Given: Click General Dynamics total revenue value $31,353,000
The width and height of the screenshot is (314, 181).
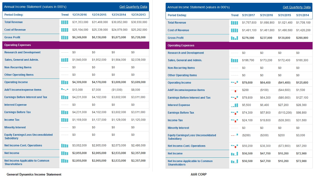Looking at the screenshot, I should (x=80, y=22).
